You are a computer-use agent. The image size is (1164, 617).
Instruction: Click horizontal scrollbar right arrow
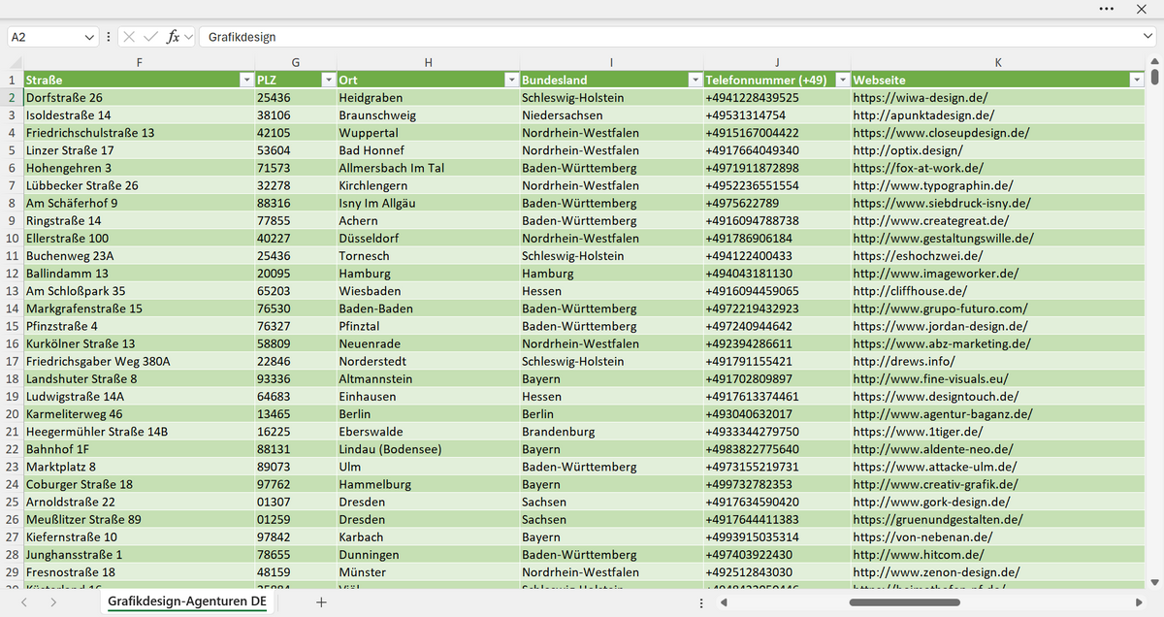[x=1139, y=602]
